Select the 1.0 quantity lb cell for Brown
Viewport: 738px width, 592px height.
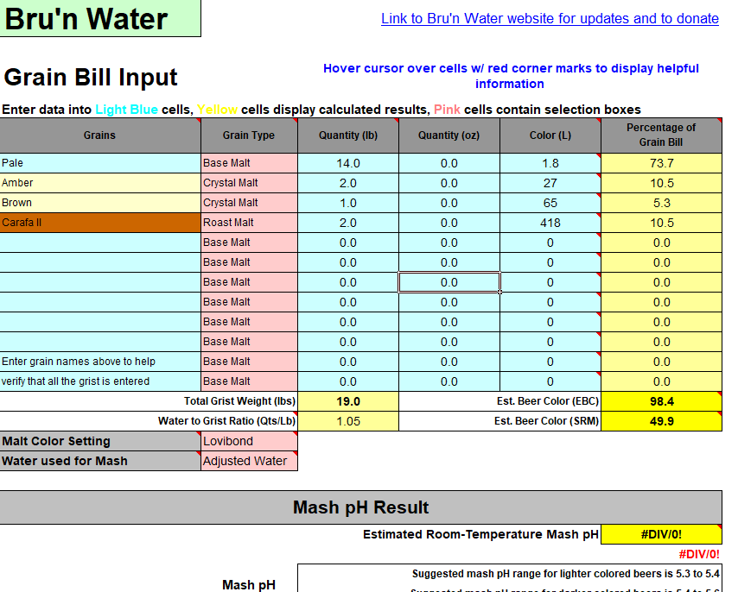pyautogui.click(x=348, y=203)
